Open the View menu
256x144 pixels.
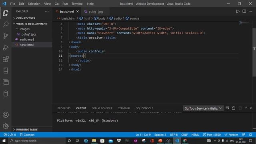(47, 4)
